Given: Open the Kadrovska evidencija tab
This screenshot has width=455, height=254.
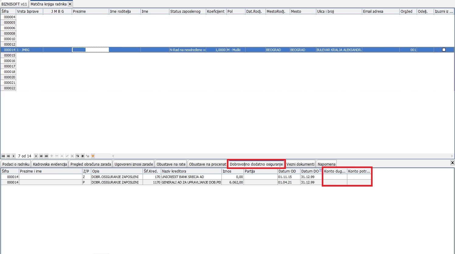Looking at the screenshot, I should point(50,164).
